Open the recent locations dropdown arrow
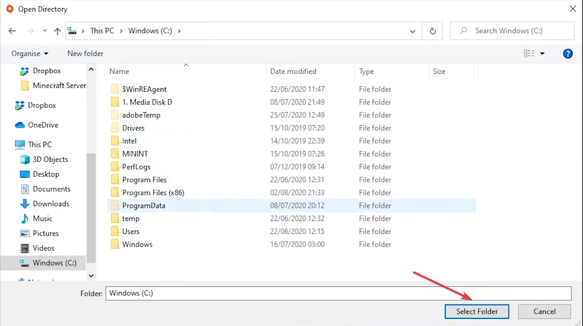 (45, 31)
